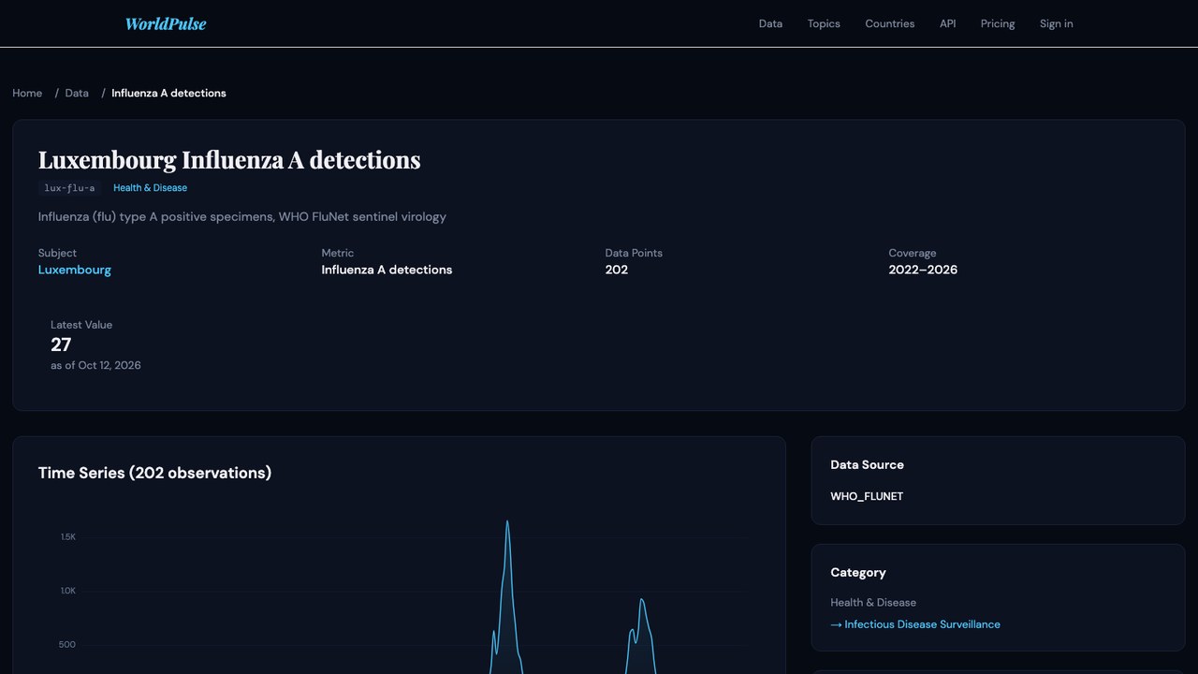Follow Infectious Disease Surveillance arrow link
Image resolution: width=1198 pixels, height=674 pixels.
(915, 624)
